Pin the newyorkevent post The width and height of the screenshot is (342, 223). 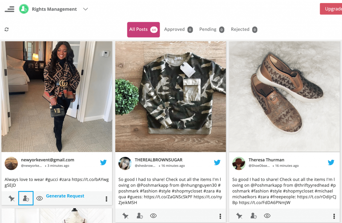12,199
